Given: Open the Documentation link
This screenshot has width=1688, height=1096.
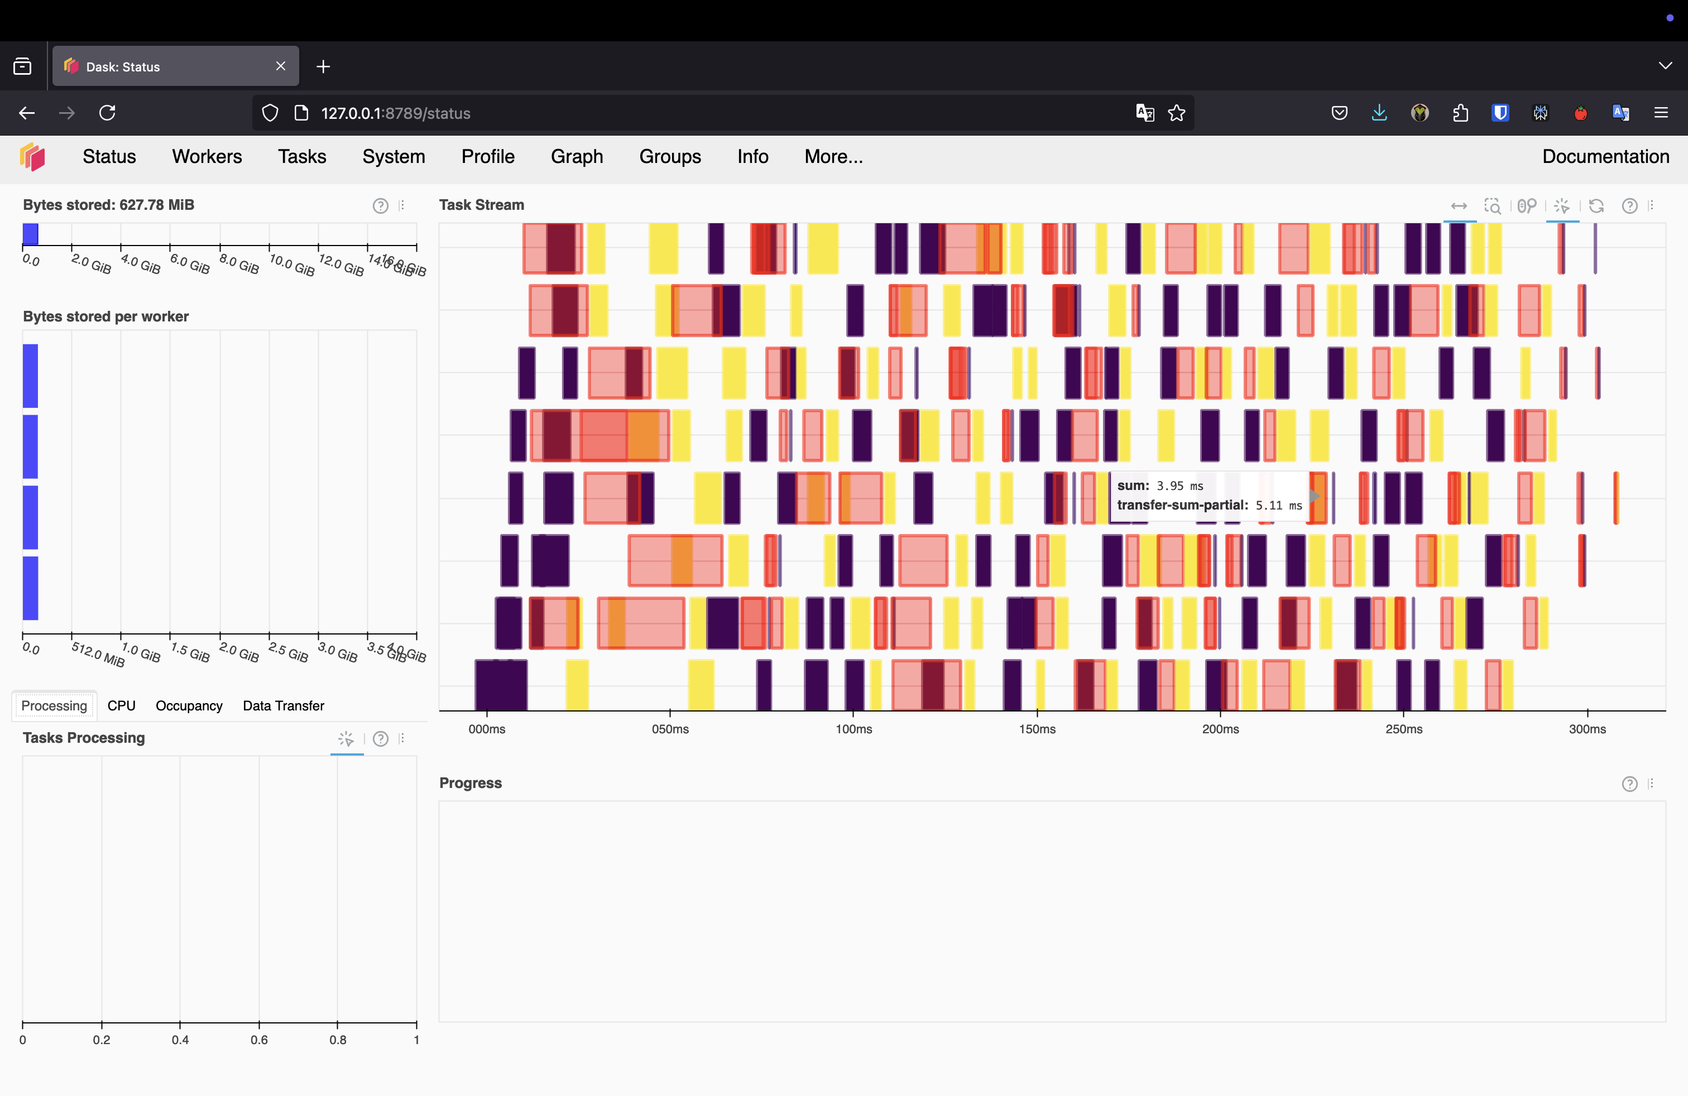Looking at the screenshot, I should [1605, 157].
